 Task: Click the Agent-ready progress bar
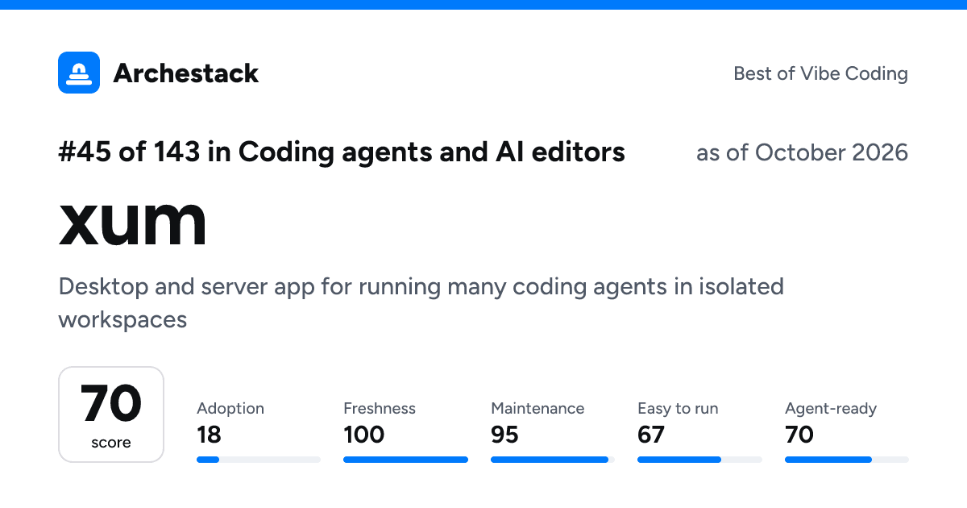pyautogui.click(x=847, y=460)
